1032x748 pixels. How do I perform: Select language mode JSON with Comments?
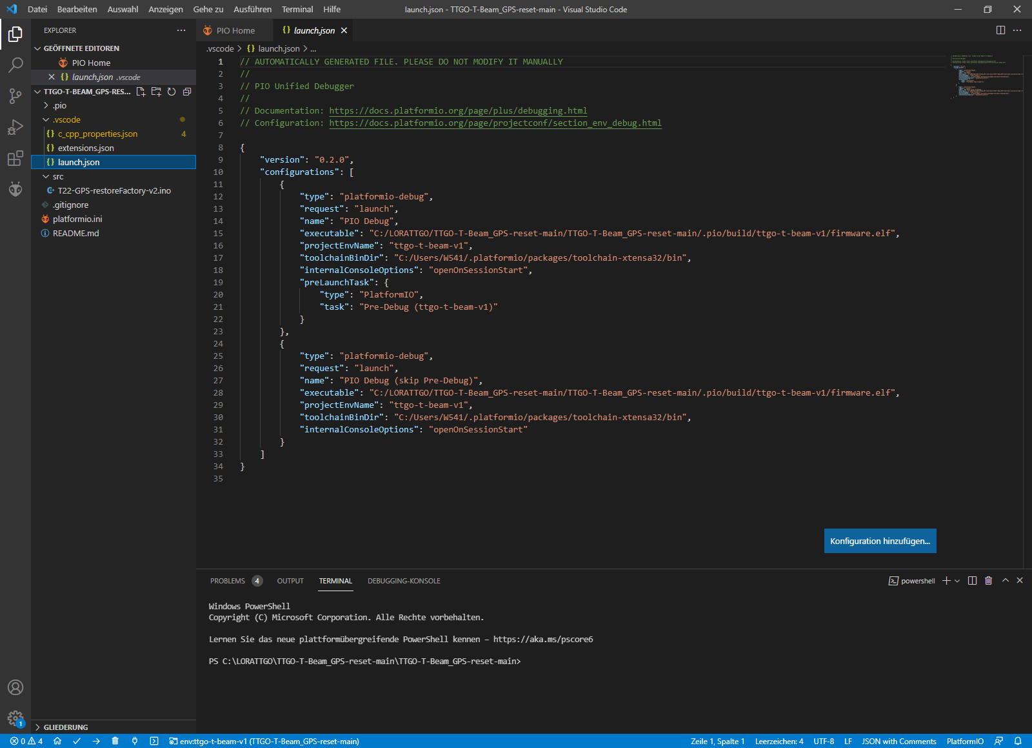coord(899,741)
